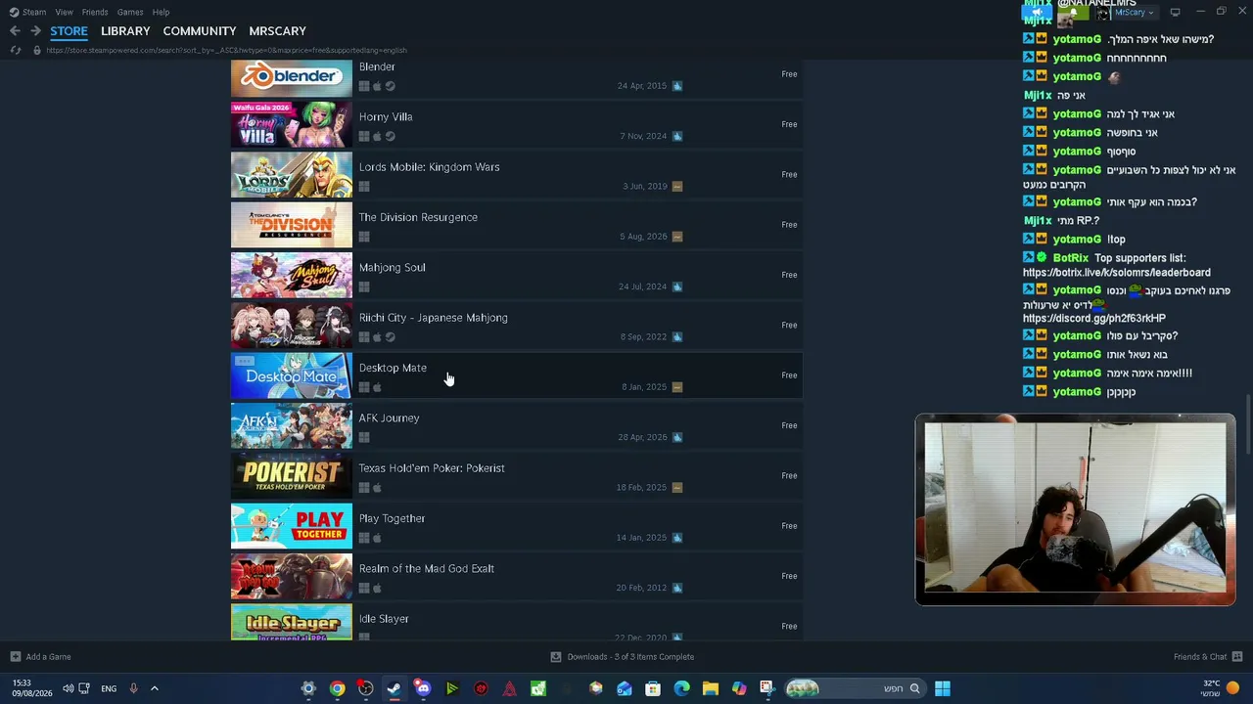The width and height of the screenshot is (1253, 704).
Task: Click the Mahjong Soul thumbnail
Action: pyautogui.click(x=292, y=276)
